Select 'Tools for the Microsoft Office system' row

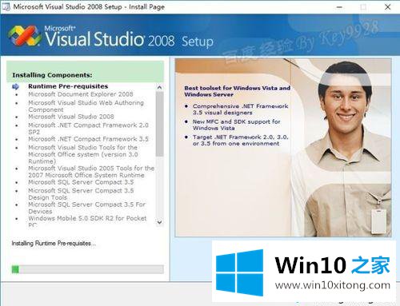click(83, 154)
